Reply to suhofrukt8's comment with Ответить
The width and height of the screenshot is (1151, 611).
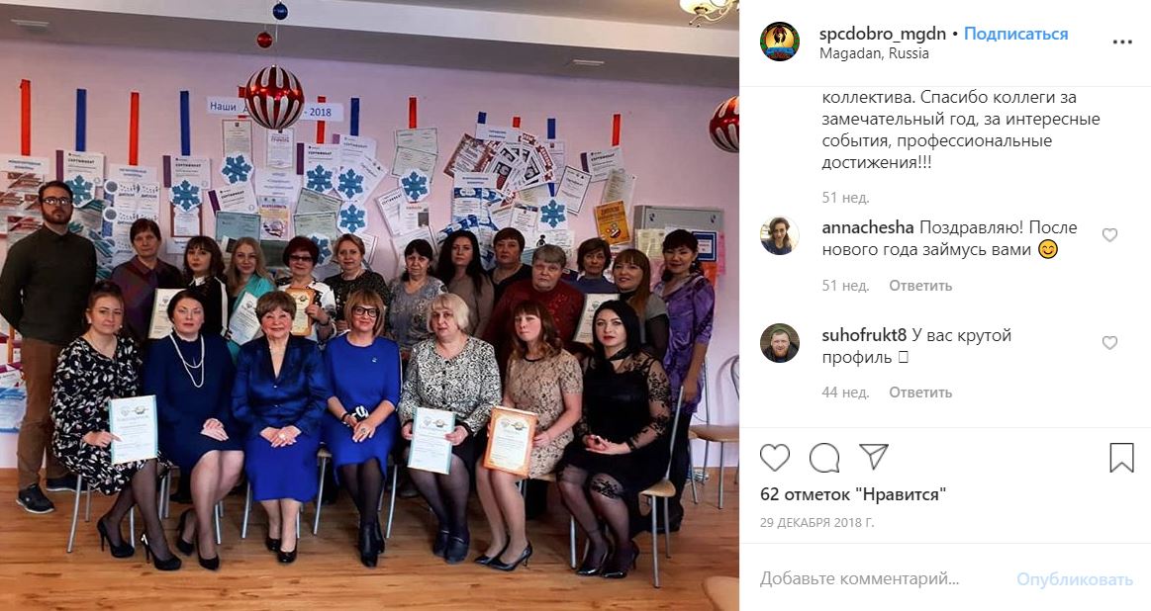click(920, 393)
